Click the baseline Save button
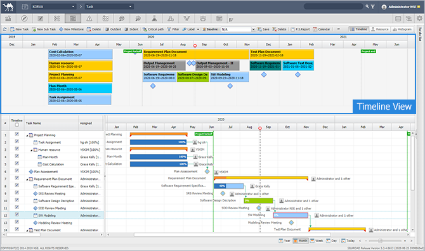 pyautogui.click(x=263, y=29)
